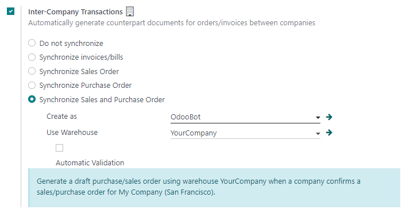Click the Automatic Validation label
This screenshot has width=414, height=213.
[90, 162]
